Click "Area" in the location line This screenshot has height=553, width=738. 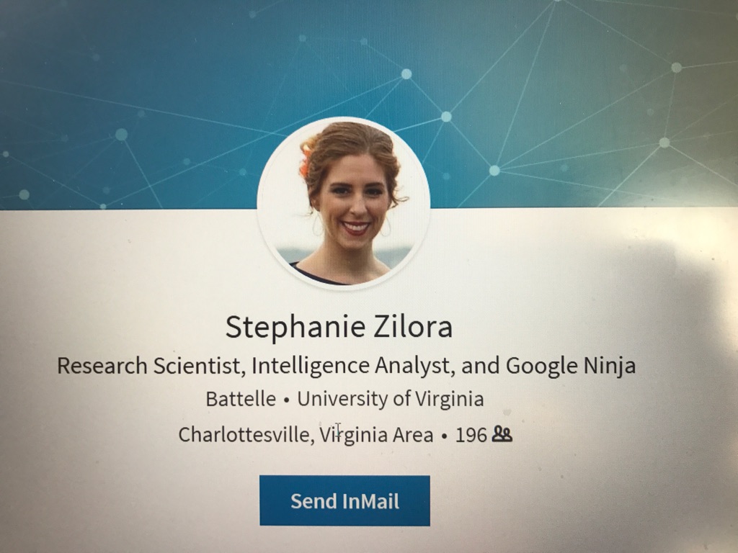click(413, 434)
